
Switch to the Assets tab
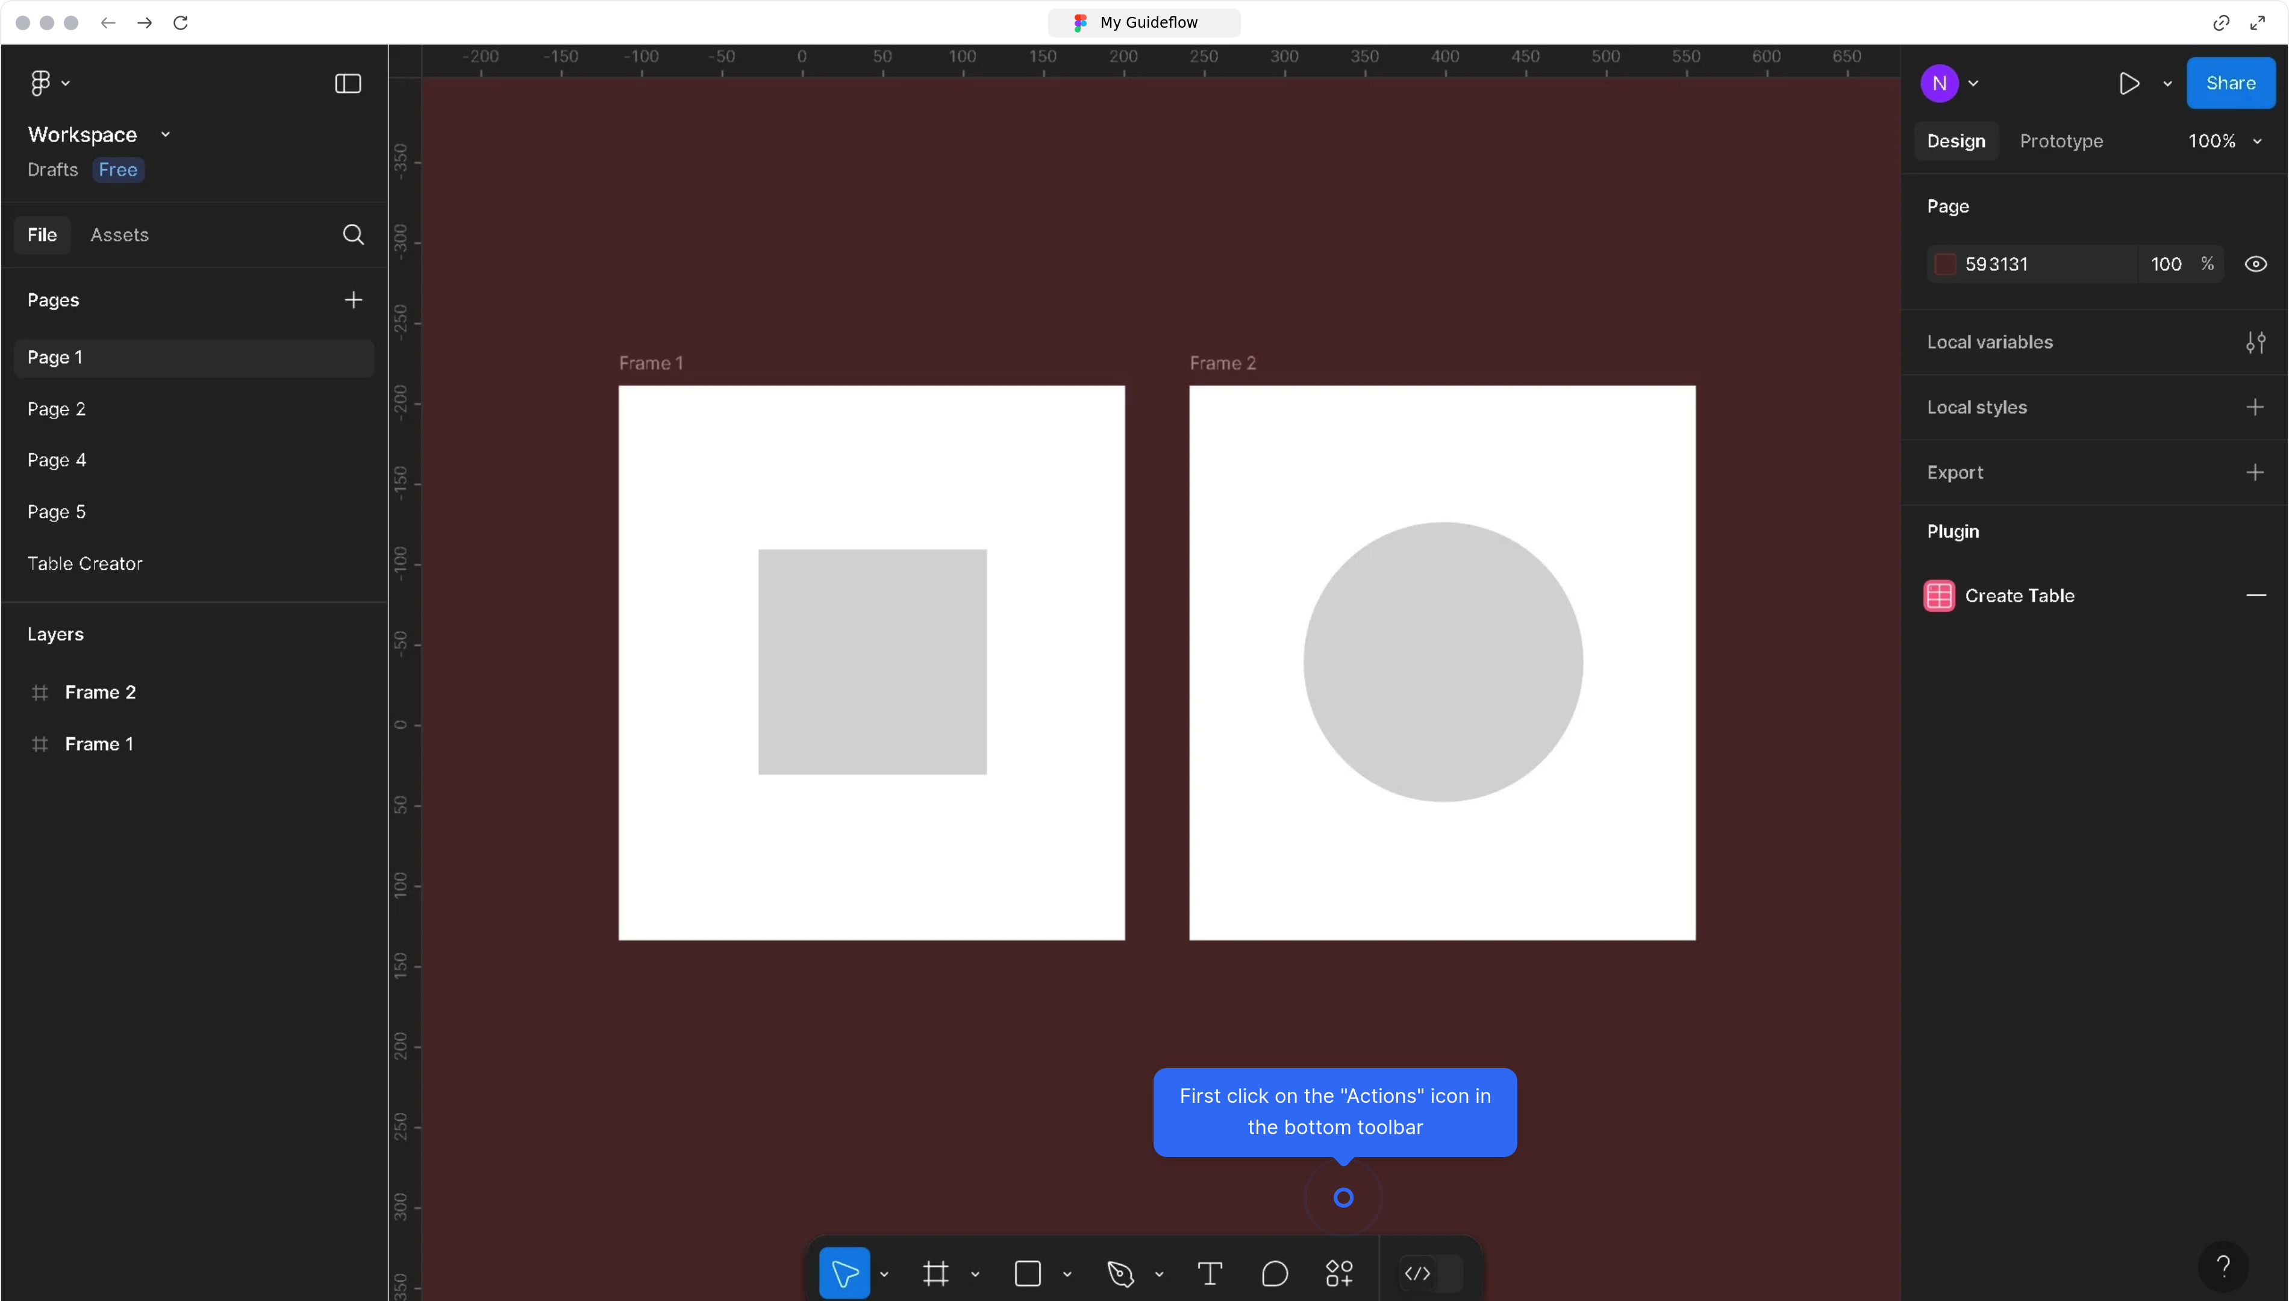(119, 234)
